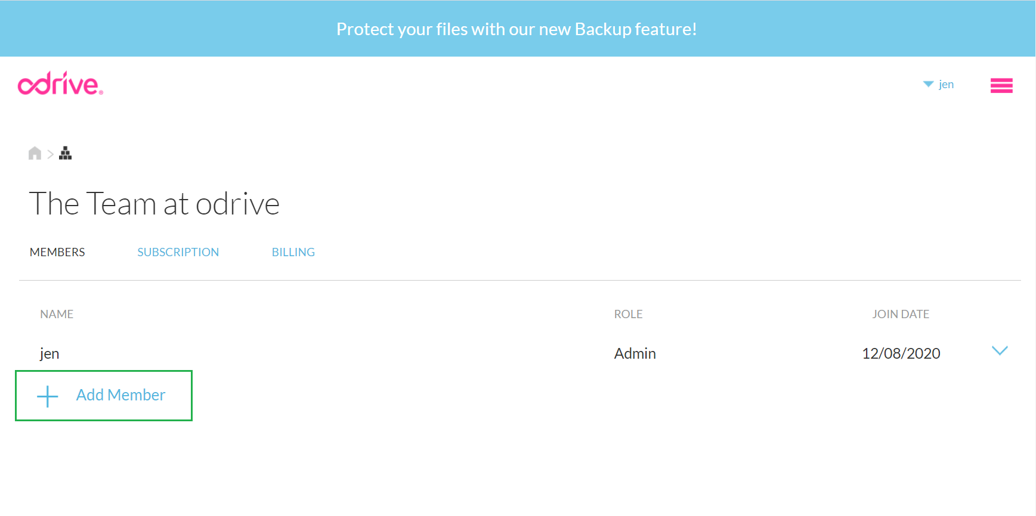1036x516 pixels.
Task: Open the SUBSCRIPTION tab
Action: click(178, 252)
